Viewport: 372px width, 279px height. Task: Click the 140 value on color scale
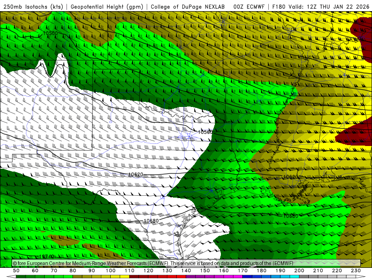point(186,271)
